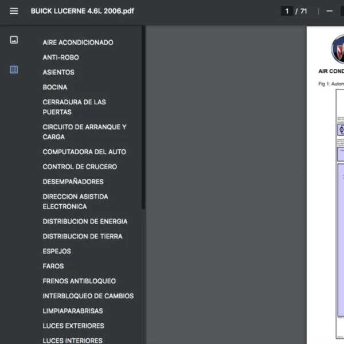The height and width of the screenshot is (344, 344).
Task: Switch to page thumbnails view
Action: tap(14, 40)
